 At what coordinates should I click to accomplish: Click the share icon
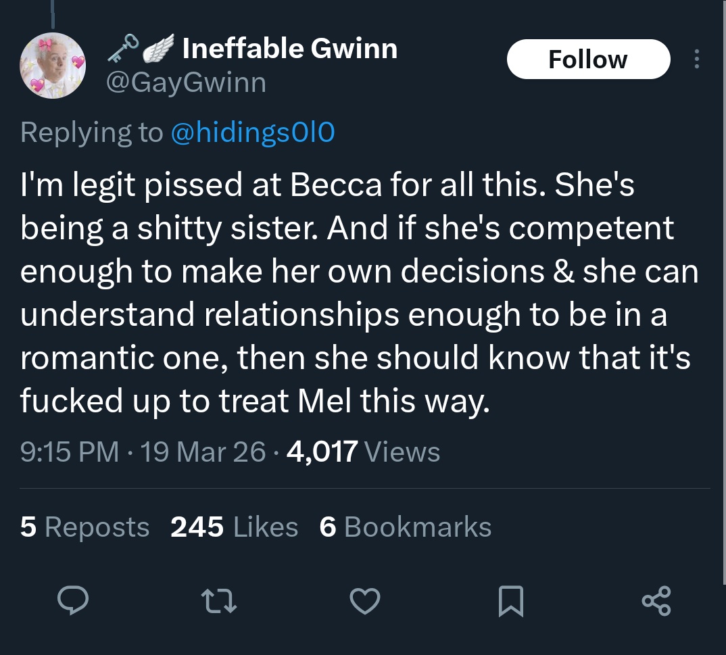tap(656, 601)
